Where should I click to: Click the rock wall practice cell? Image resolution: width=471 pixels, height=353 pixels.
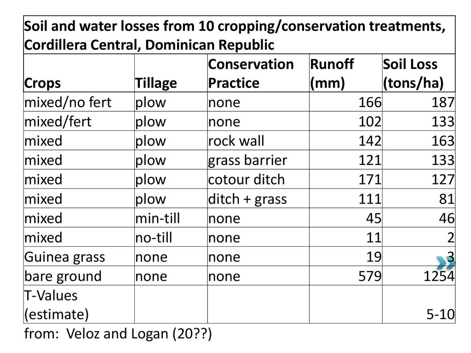[x=236, y=141]
